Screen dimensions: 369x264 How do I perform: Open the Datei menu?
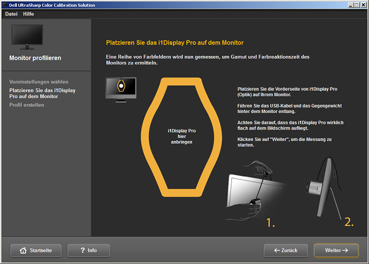11,14
